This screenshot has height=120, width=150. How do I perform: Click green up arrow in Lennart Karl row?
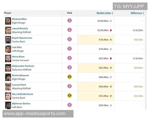pos(111,86)
